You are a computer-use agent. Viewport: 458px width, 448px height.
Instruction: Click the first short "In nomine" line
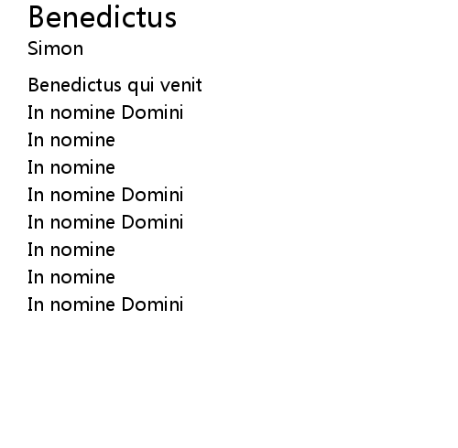(x=71, y=140)
